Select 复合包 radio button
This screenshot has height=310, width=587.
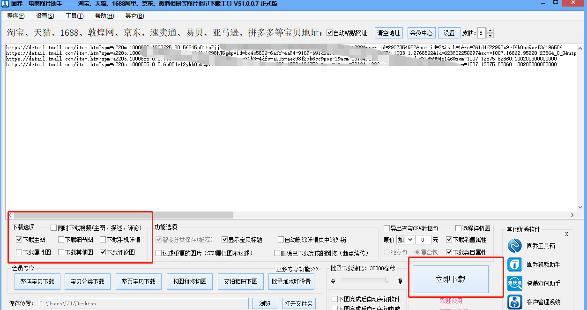[x=417, y=252]
